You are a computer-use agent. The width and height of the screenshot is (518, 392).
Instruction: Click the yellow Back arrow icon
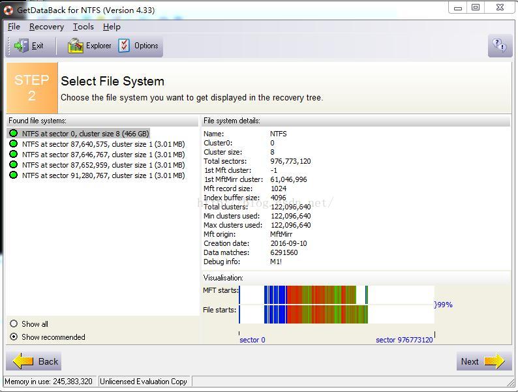(23, 361)
